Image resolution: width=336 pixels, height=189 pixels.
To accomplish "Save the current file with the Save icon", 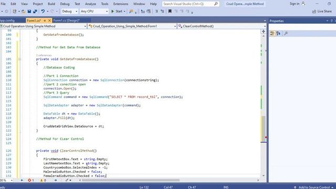I will point(29,12).
